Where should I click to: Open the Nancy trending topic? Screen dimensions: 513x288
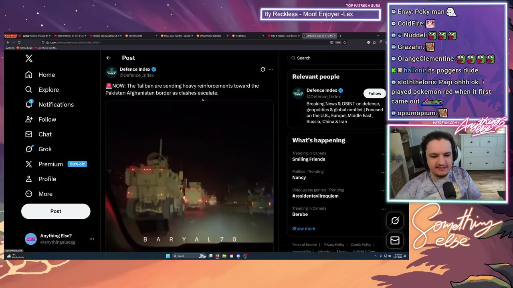[x=299, y=178]
